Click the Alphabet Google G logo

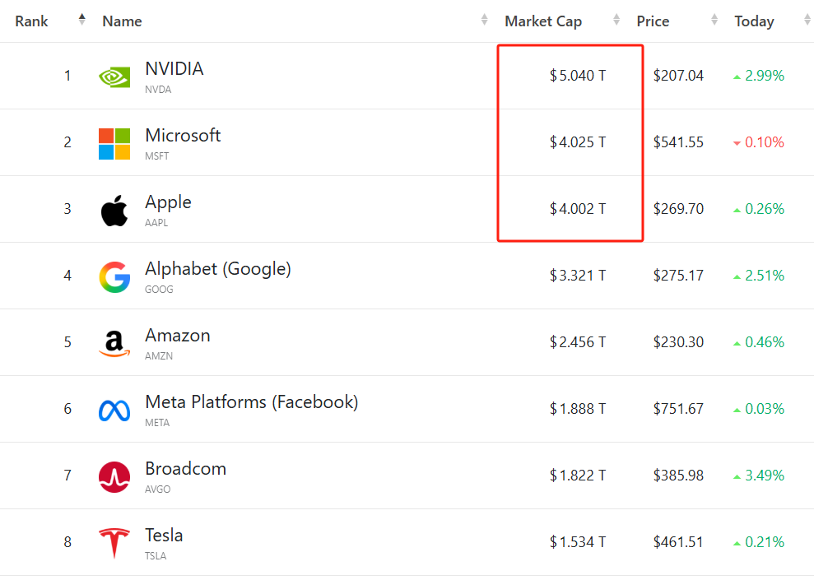tap(114, 277)
